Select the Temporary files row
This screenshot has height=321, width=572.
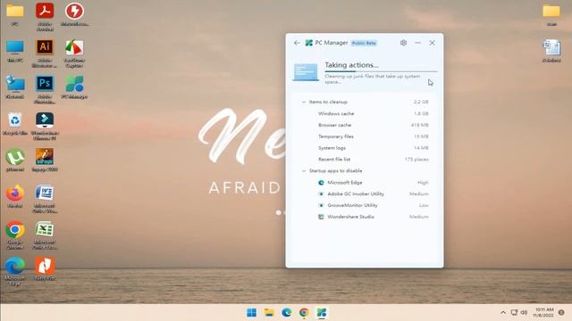coord(365,136)
